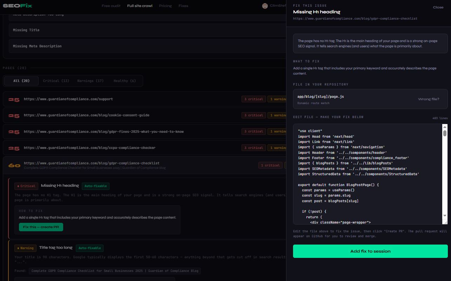The width and height of the screenshot is (451, 281).
Task: Open the Free audit nav item
Action: (x=111, y=6)
